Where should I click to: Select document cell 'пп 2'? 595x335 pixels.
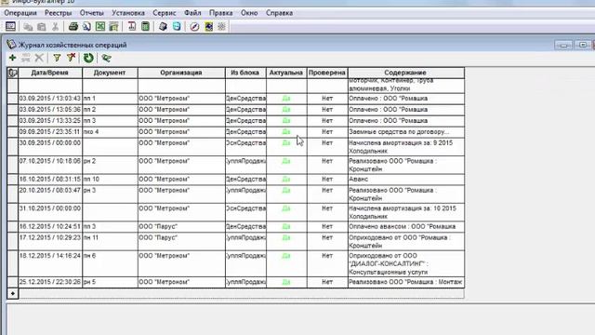[110, 110]
